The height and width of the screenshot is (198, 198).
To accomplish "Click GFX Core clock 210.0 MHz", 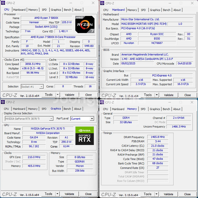I will point(34,157).
